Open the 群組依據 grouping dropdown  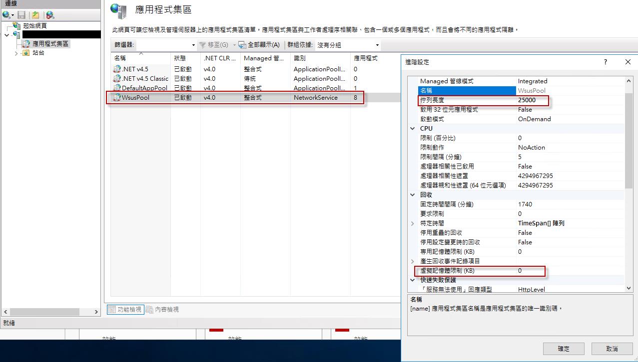[x=377, y=45]
